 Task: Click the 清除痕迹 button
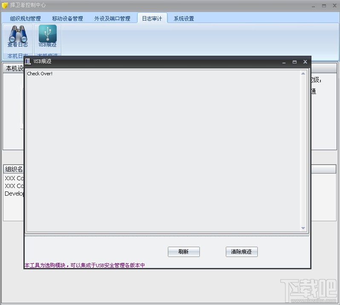(242, 252)
